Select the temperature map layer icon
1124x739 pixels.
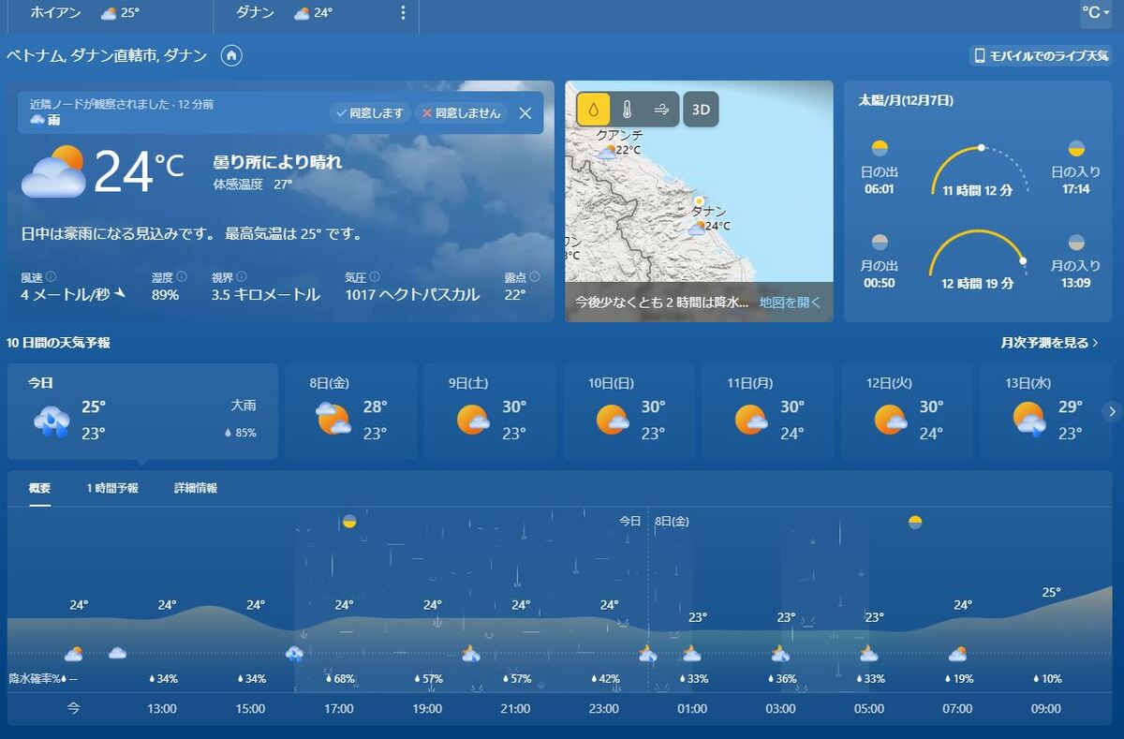tap(627, 110)
